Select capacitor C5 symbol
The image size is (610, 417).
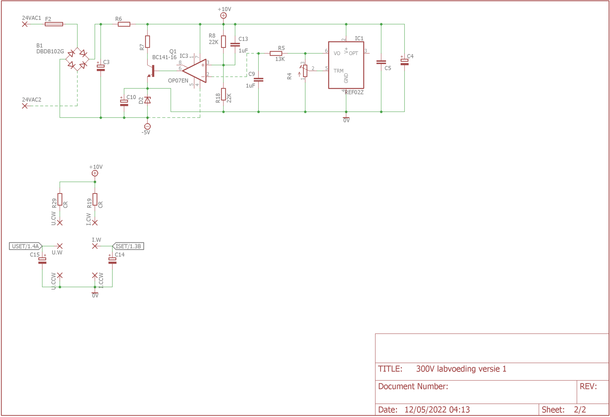point(381,62)
